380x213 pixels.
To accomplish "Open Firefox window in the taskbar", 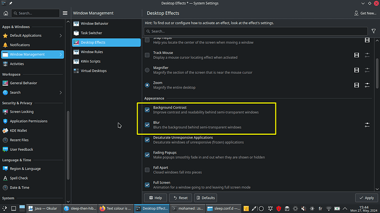I will pyautogui.click(x=116, y=209).
